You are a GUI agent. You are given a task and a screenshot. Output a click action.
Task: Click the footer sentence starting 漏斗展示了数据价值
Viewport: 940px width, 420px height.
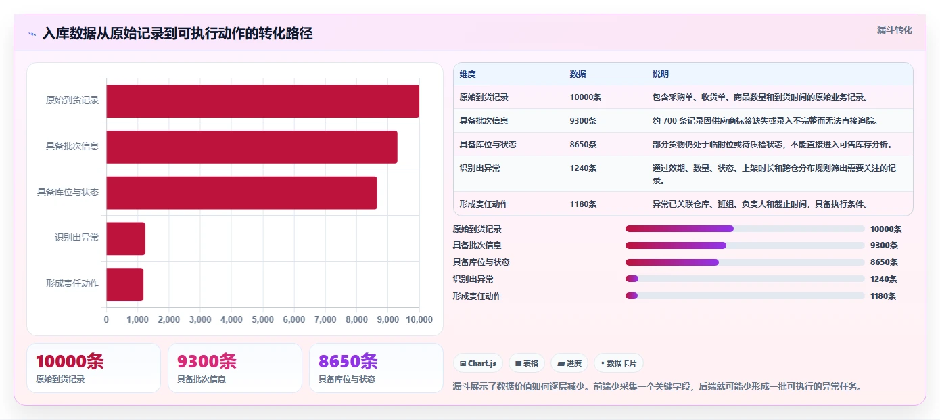coord(657,387)
